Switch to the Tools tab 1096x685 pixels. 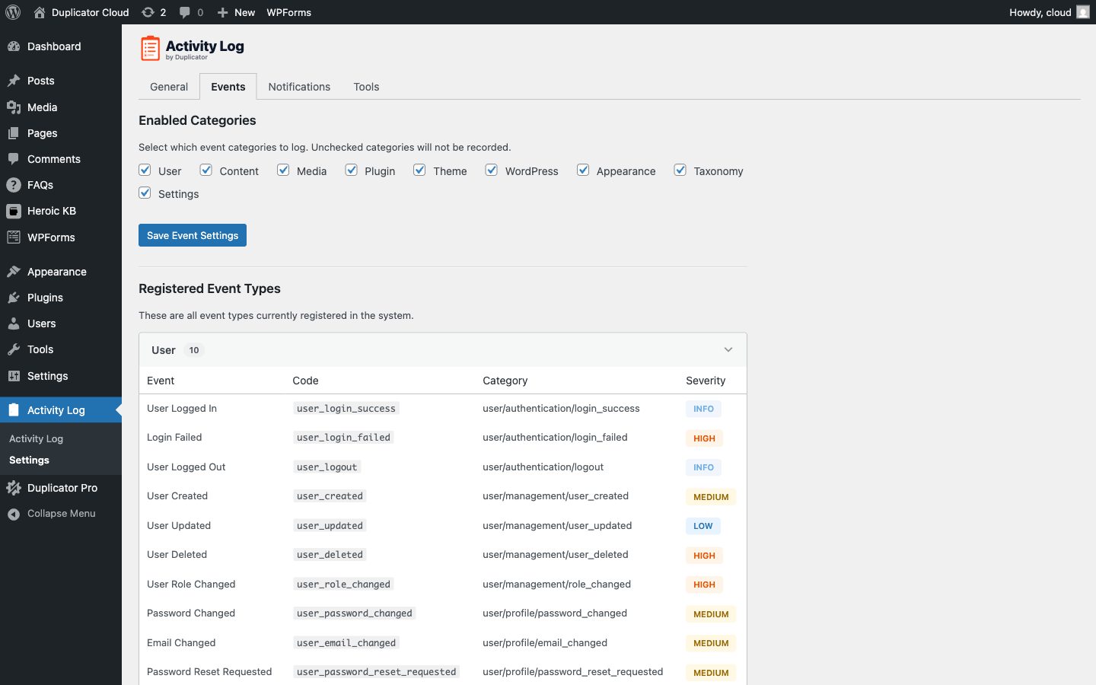click(x=366, y=87)
